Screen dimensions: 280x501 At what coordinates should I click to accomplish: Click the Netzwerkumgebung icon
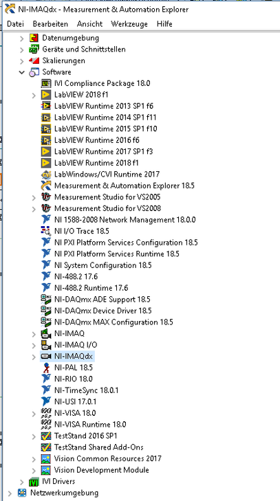click(x=22, y=493)
